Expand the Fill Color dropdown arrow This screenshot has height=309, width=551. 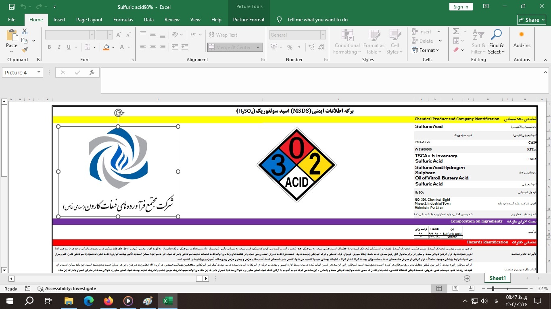click(113, 47)
